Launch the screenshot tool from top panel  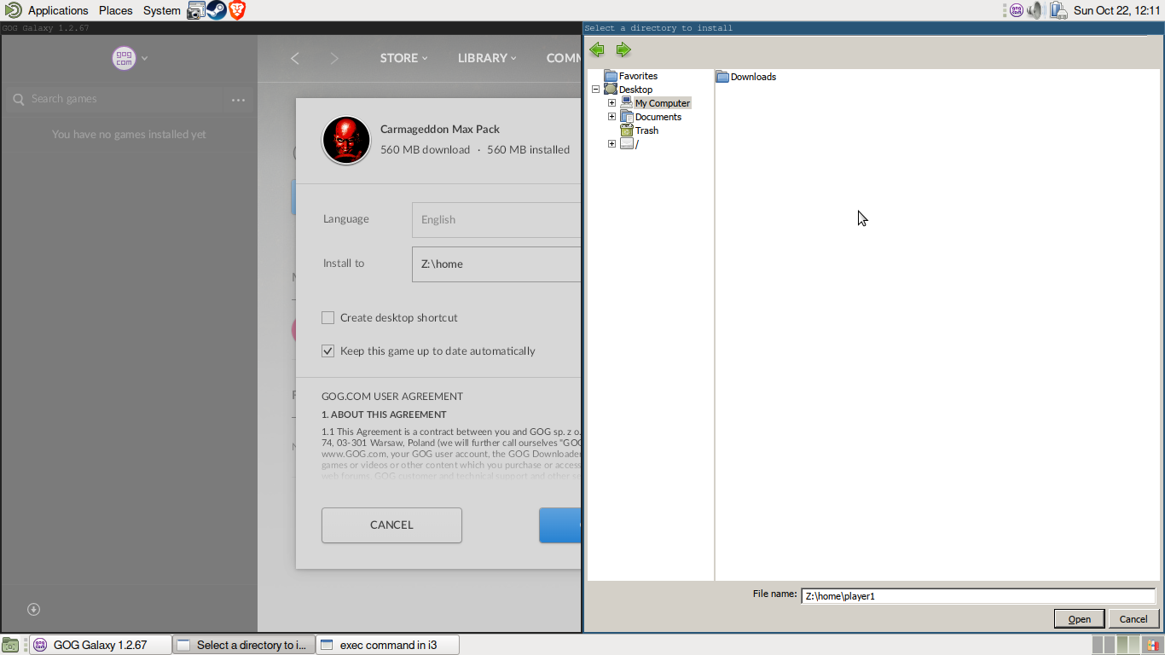pos(196,10)
